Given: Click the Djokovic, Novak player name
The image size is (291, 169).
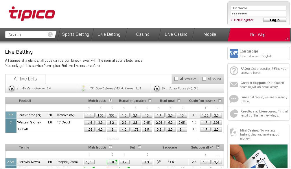Looking at the screenshot, I should [29, 162].
